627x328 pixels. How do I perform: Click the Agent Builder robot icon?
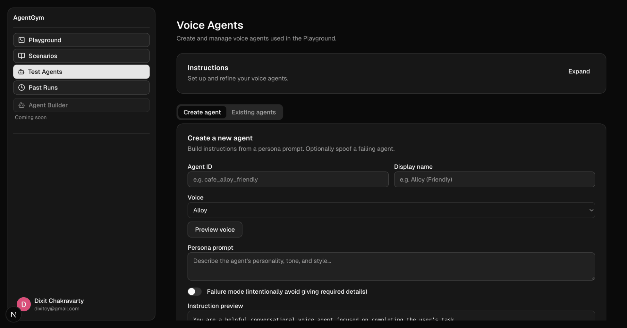(22, 105)
